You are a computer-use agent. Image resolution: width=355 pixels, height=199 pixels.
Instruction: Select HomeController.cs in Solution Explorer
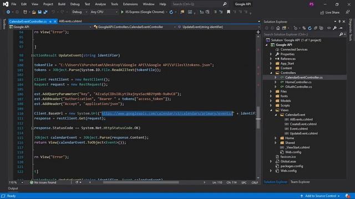pyautogui.click(x=298, y=82)
